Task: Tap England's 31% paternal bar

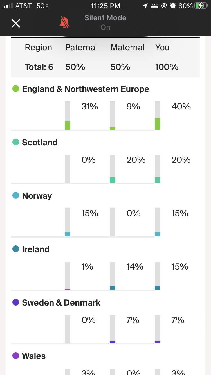Action: coord(68,116)
